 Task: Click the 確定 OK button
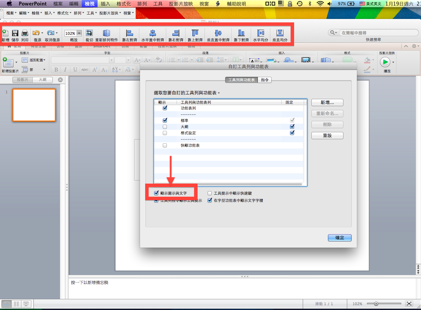click(340, 238)
